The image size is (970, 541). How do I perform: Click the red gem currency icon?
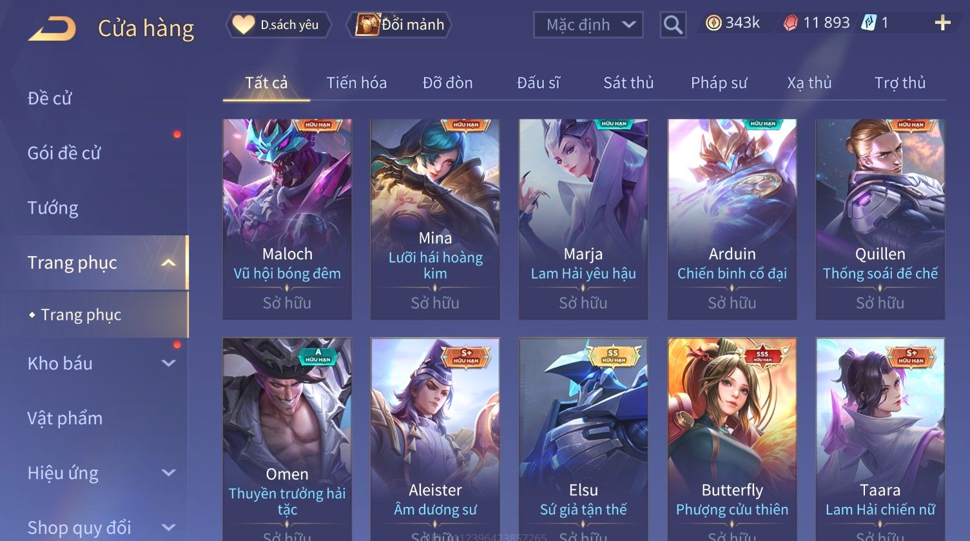pos(790,23)
